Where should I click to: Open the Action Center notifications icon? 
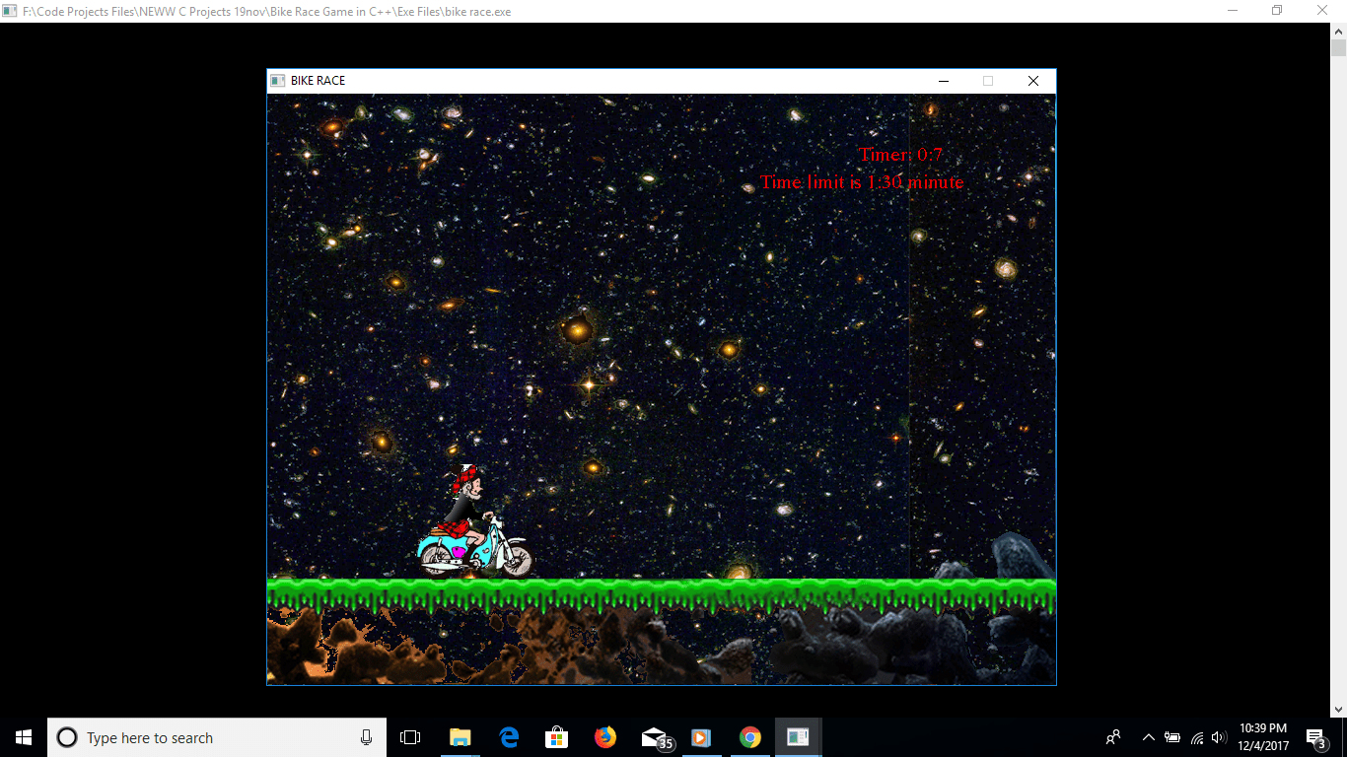point(1316,737)
